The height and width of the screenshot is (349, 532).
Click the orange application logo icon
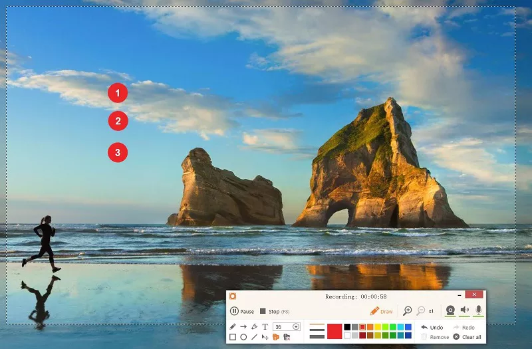(x=233, y=296)
